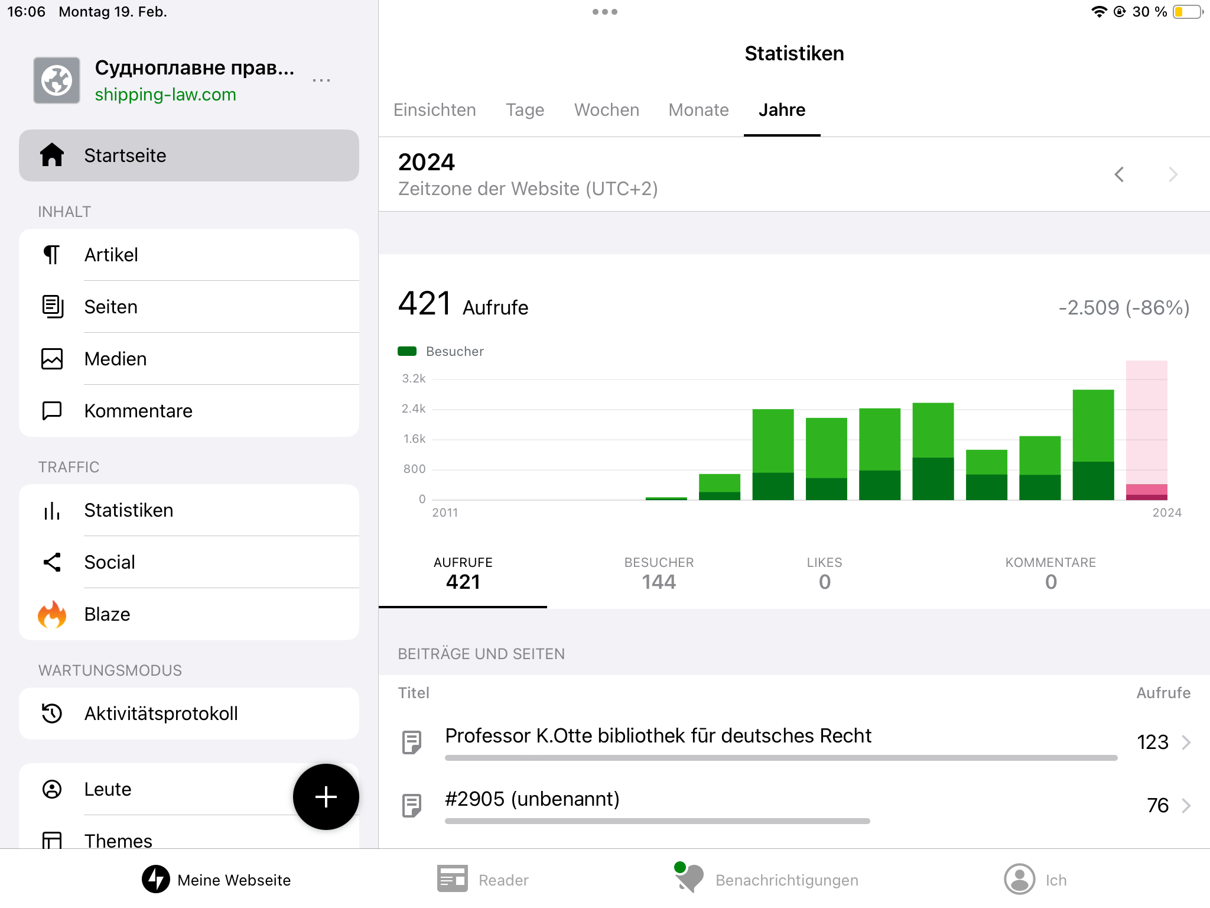Expand the Professor K.Otte bibliothek entry

1186,742
